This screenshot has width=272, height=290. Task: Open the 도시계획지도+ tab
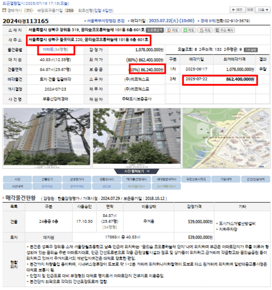coord(167,186)
